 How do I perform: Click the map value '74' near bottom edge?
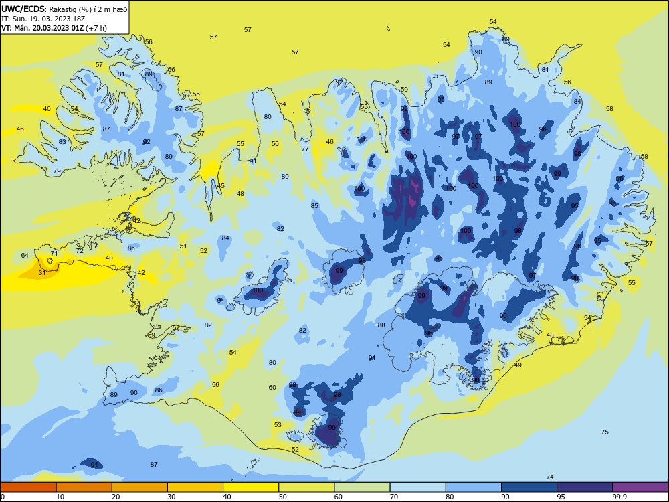click(550, 477)
